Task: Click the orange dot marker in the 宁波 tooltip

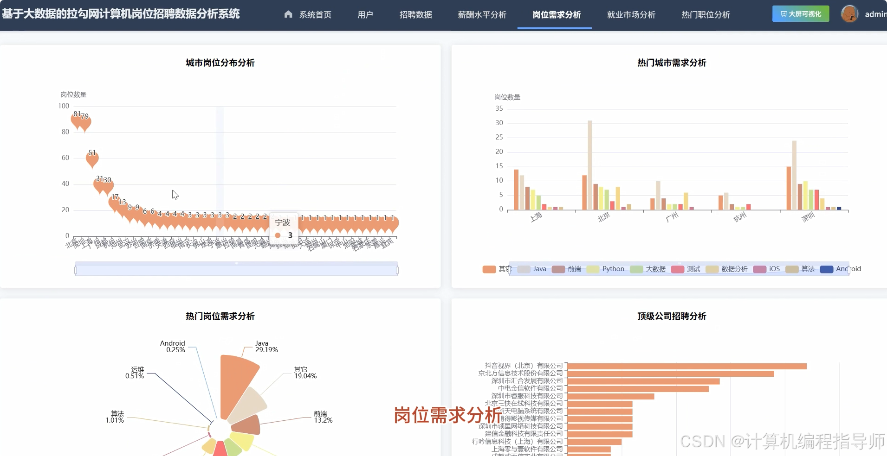Action: click(278, 235)
